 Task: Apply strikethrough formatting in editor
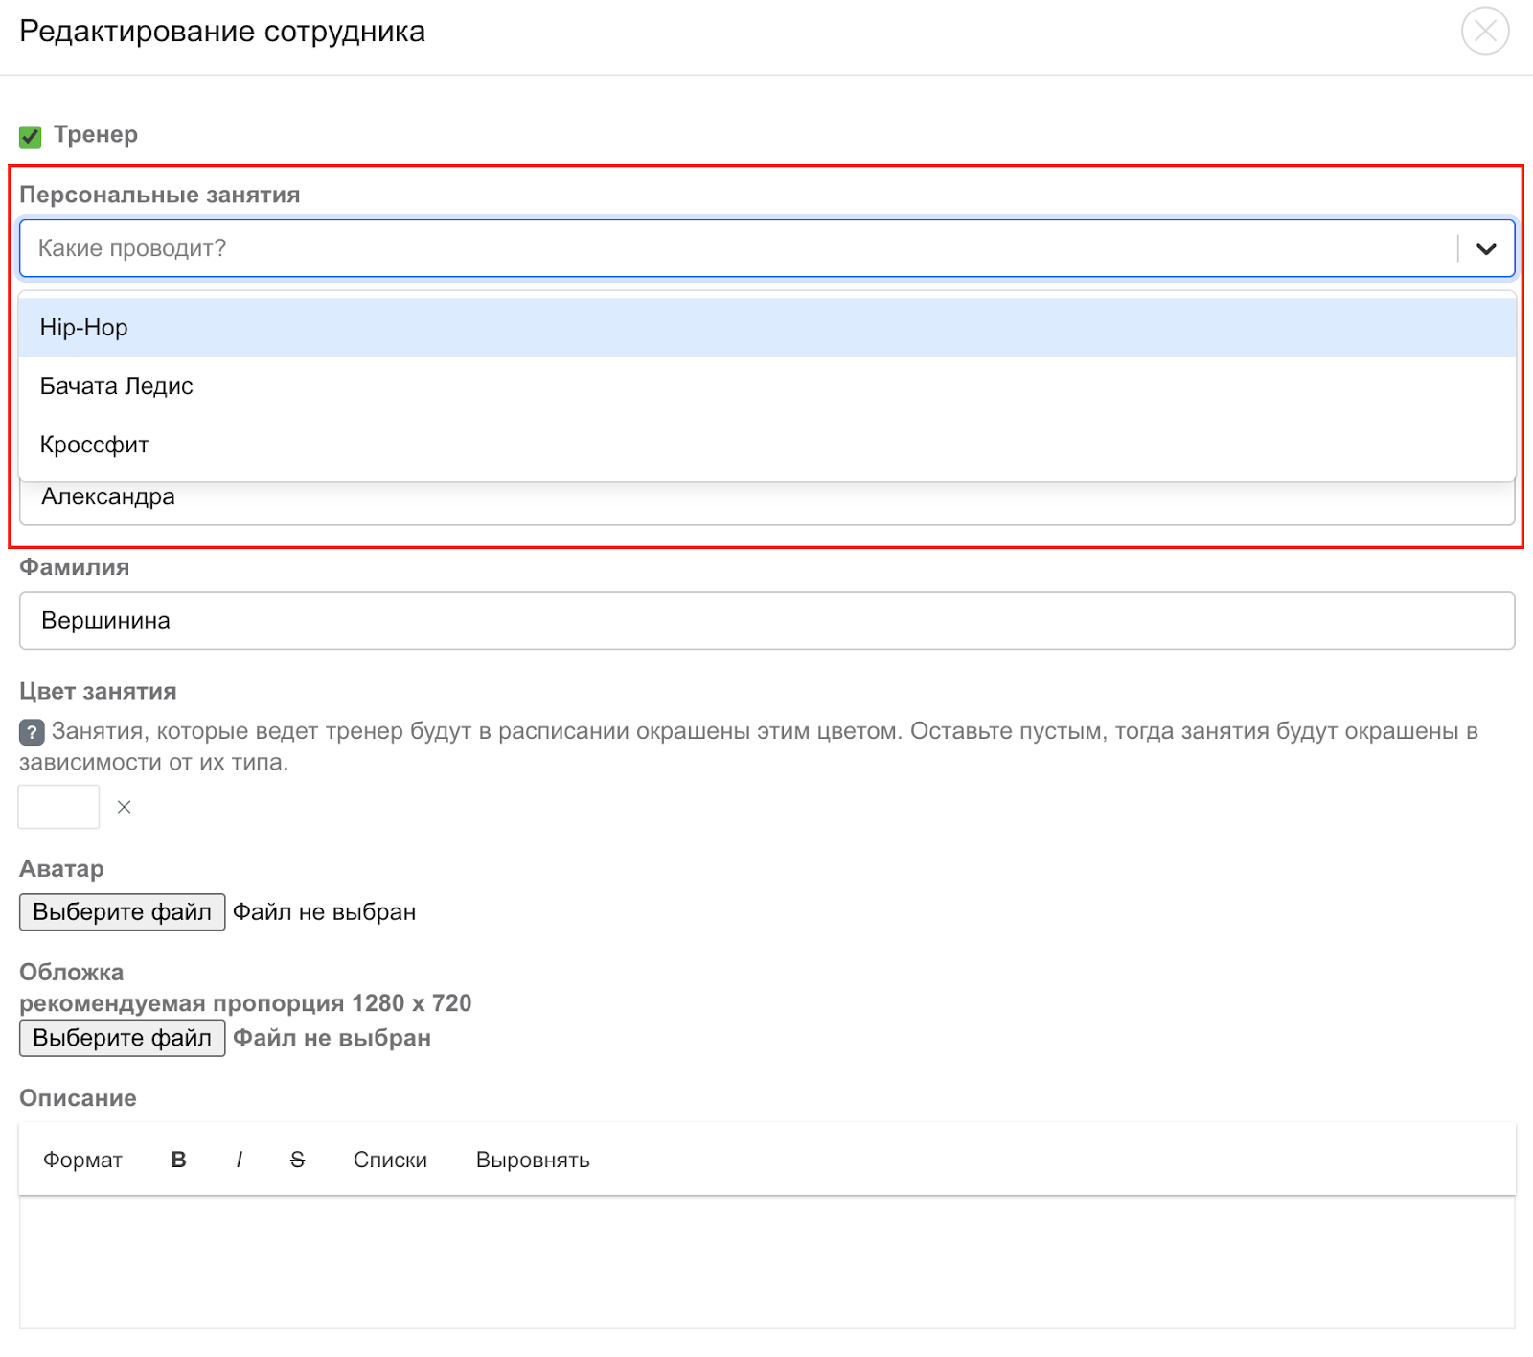coord(297,1161)
